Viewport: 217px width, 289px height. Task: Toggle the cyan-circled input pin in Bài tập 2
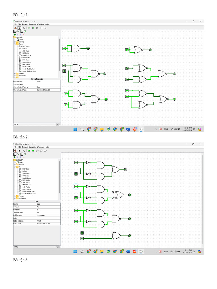[76, 187]
